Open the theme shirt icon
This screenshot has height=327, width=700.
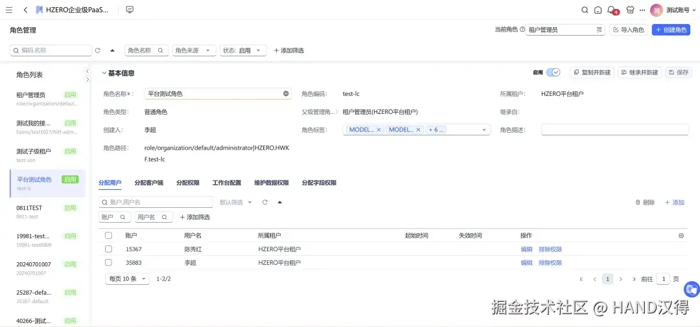631,10
